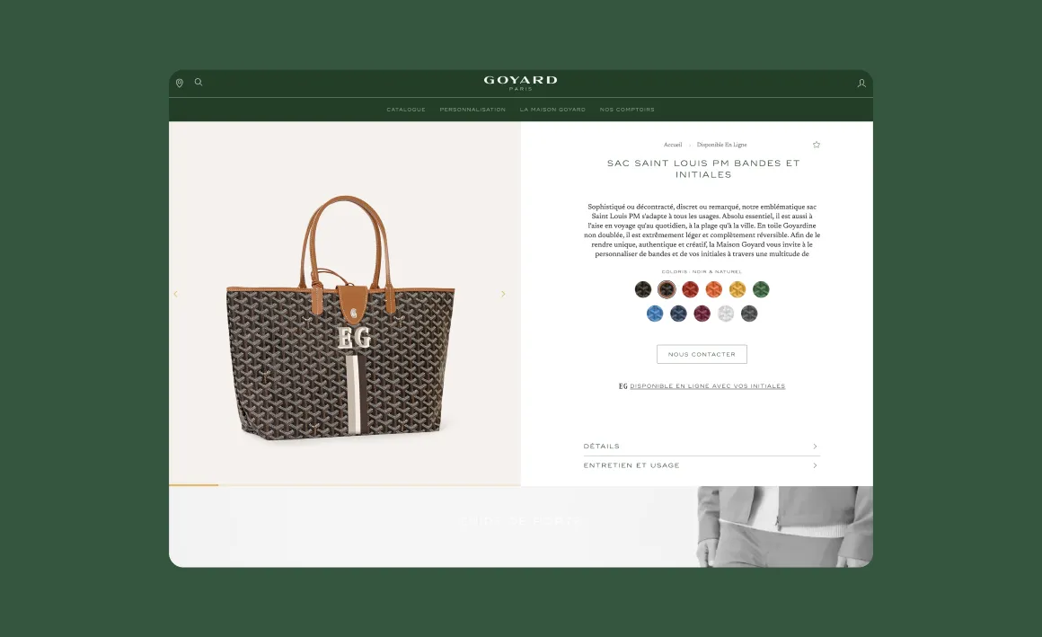Open Nos Comptoirs menu item
This screenshot has width=1042, height=637.
(627, 110)
